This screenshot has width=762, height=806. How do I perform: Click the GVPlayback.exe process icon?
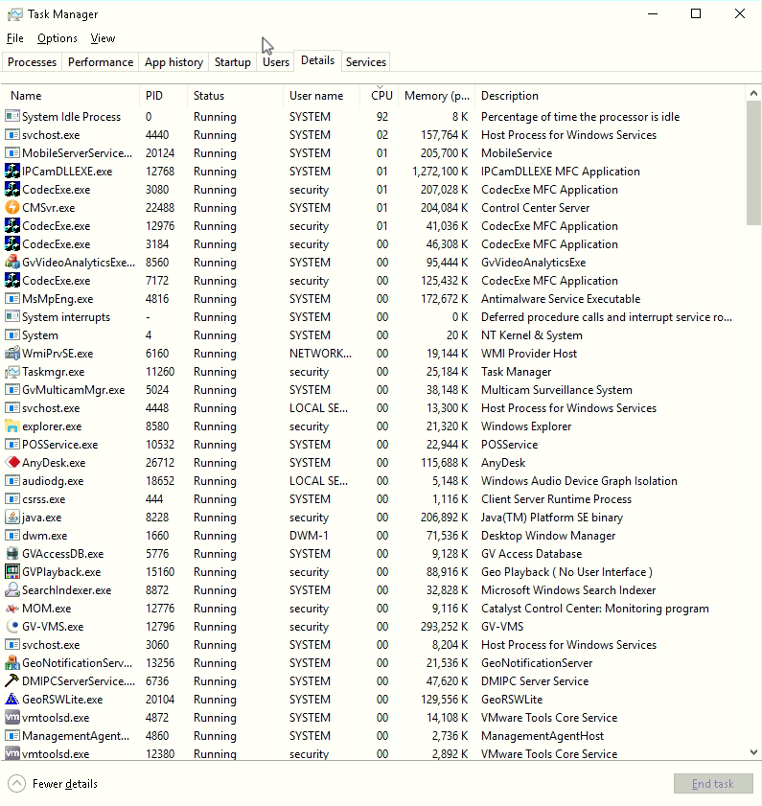click(12, 571)
